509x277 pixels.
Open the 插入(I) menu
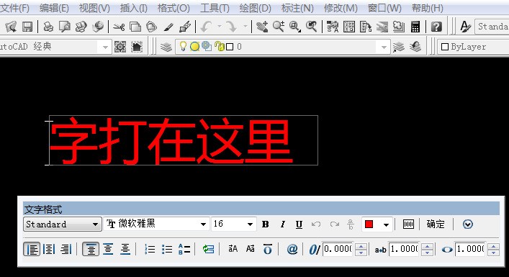click(134, 8)
